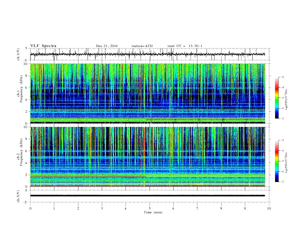The height and width of the screenshot is (234, 303).
Task: Click the '2' tick on ch.2 frequency axis
Action: click(26, 175)
